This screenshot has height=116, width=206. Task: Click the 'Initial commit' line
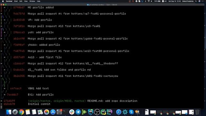[x=39, y=104]
